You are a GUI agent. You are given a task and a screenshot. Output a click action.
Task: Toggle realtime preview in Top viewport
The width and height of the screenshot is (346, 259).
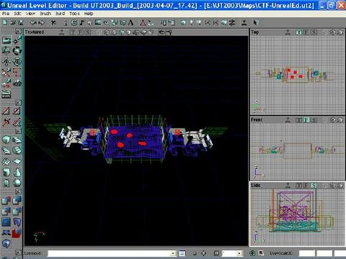(x=288, y=32)
